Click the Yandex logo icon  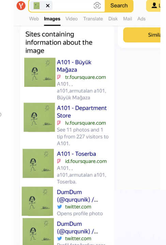point(21,6)
